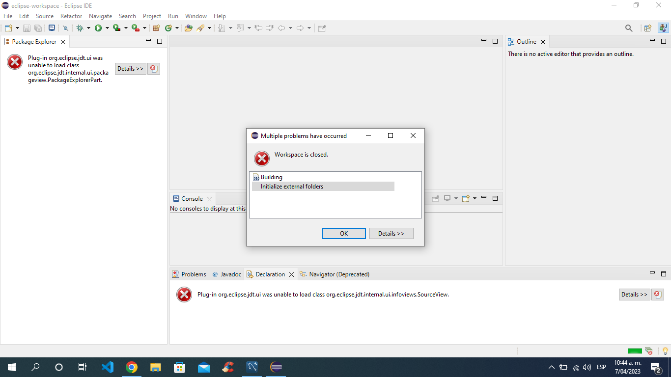Open the File menu
Screen dimensions: 671x377
coord(8,16)
